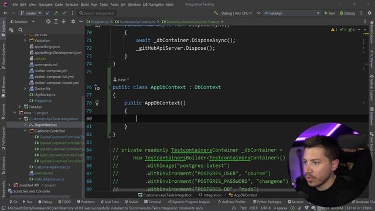Click UTF-8 encoding in status bar

[x=265, y=208]
